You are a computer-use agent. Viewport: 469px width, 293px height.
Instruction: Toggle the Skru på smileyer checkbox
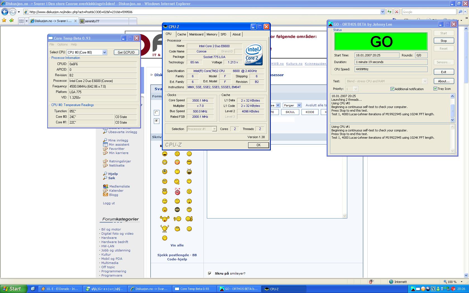[210, 273]
